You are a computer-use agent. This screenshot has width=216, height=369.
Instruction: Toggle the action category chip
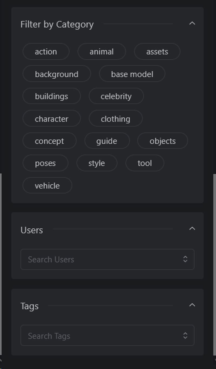(46, 52)
